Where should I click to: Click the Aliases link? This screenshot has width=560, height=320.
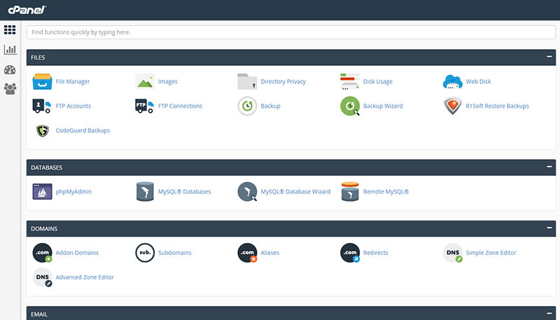[270, 253]
